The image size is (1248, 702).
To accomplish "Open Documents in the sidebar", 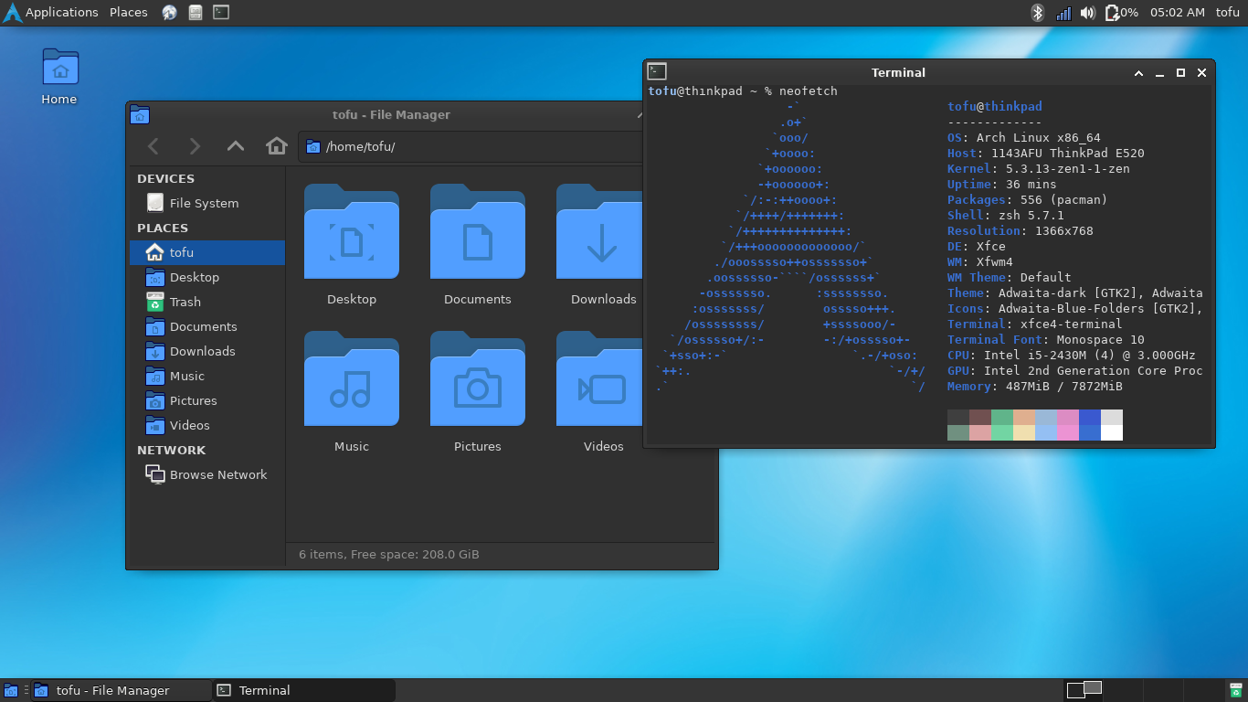I will click(206, 326).
